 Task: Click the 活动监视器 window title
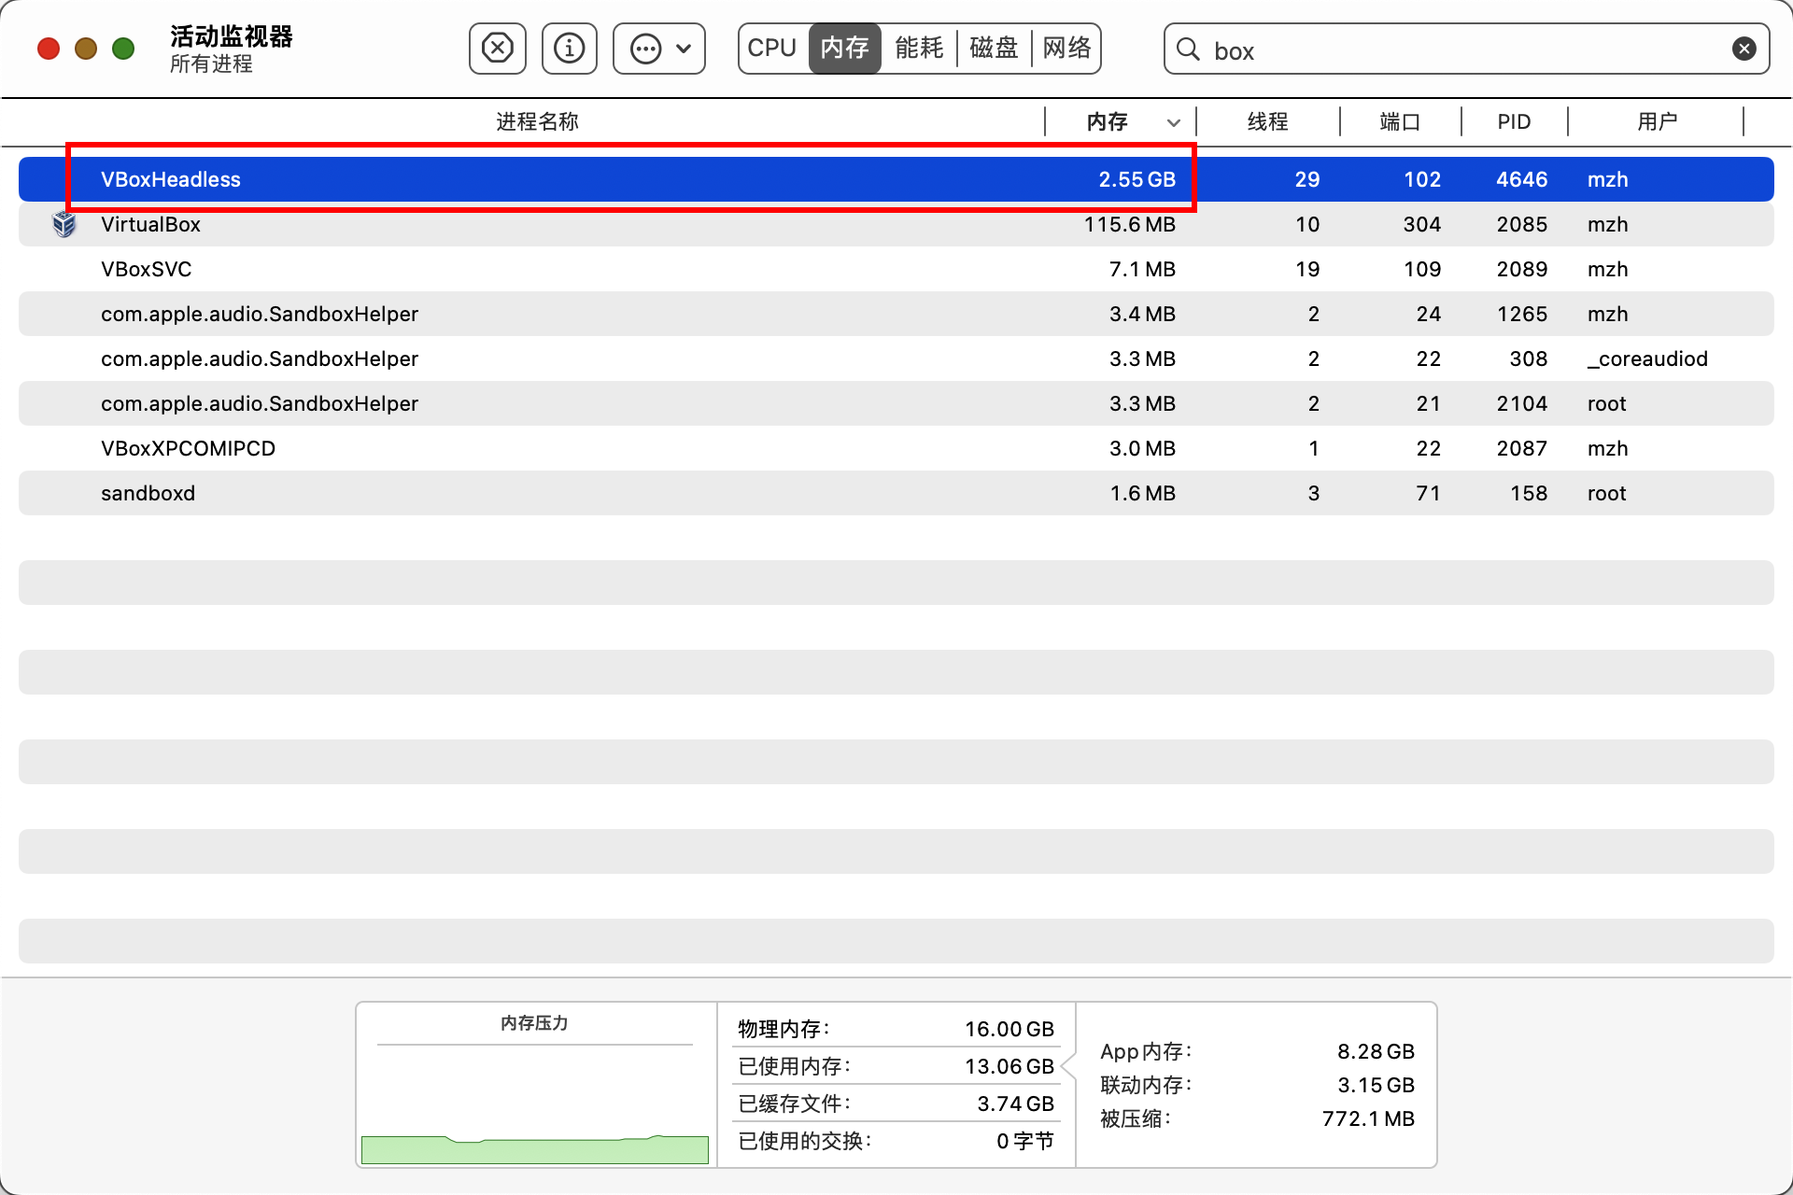click(x=232, y=35)
